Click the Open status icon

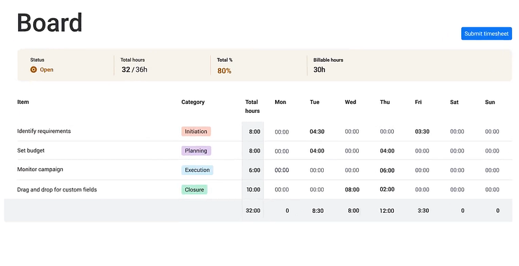[x=34, y=69]
